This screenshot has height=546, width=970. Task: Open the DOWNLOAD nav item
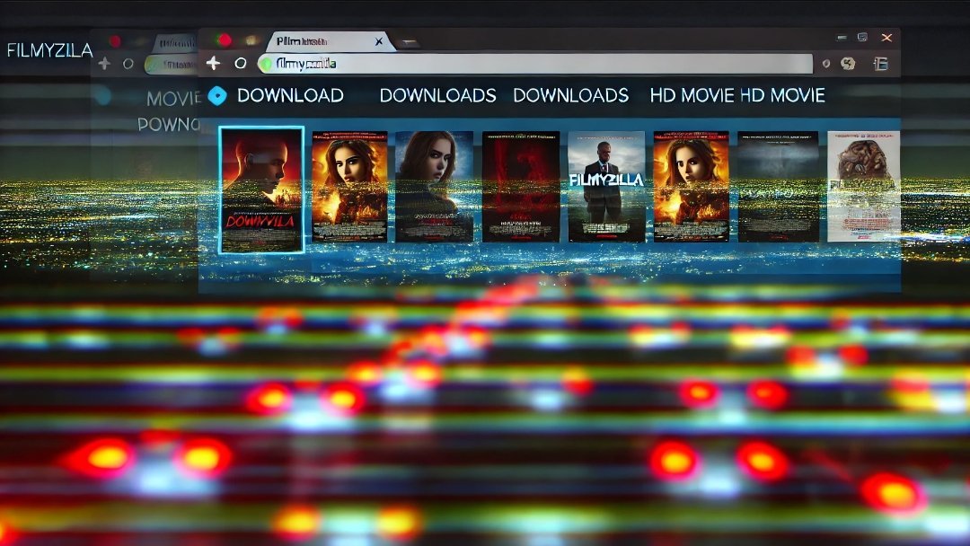coord(290,95)
